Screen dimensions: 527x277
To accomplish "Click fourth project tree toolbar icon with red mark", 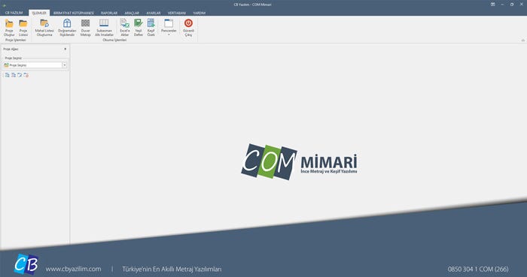I will coord(26,75).
